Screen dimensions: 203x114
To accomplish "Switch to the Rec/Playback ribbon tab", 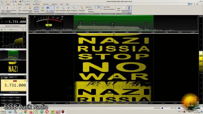I will [x=36, y=4].
